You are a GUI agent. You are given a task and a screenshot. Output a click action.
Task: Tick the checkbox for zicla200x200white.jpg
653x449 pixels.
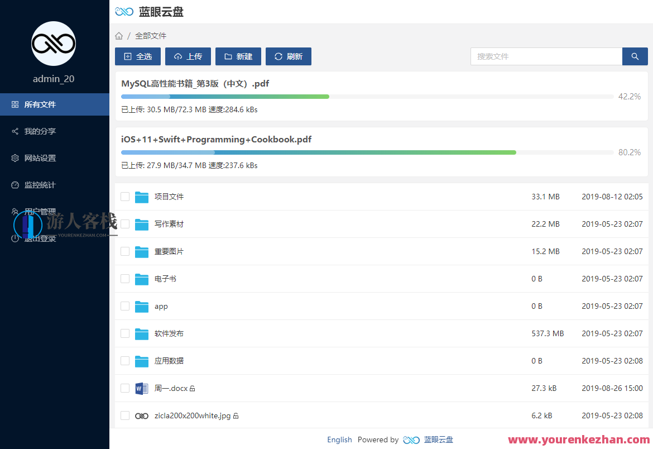pyautogui.click(x=125, y=415)
